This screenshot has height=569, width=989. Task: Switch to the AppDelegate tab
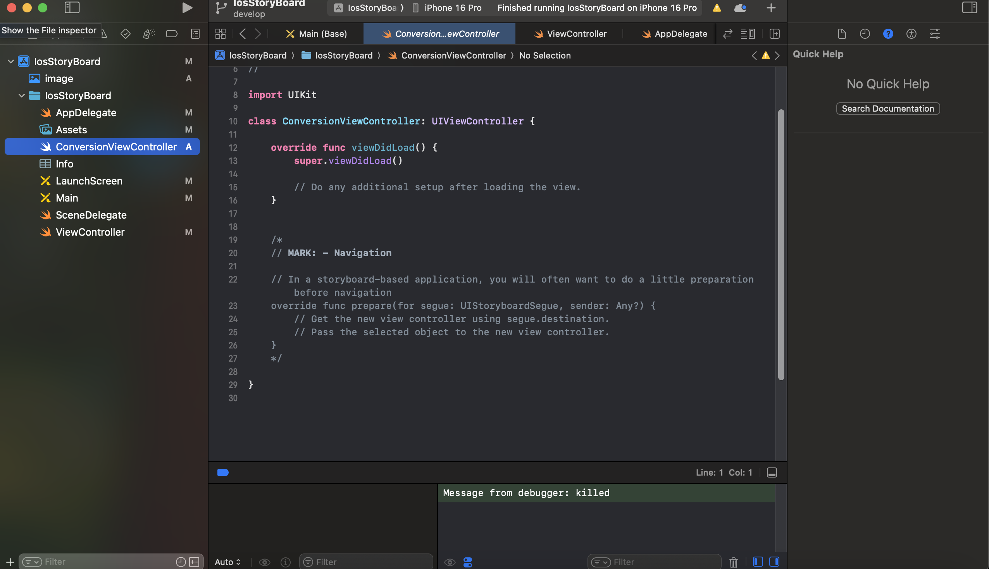(x=675, y=34)
